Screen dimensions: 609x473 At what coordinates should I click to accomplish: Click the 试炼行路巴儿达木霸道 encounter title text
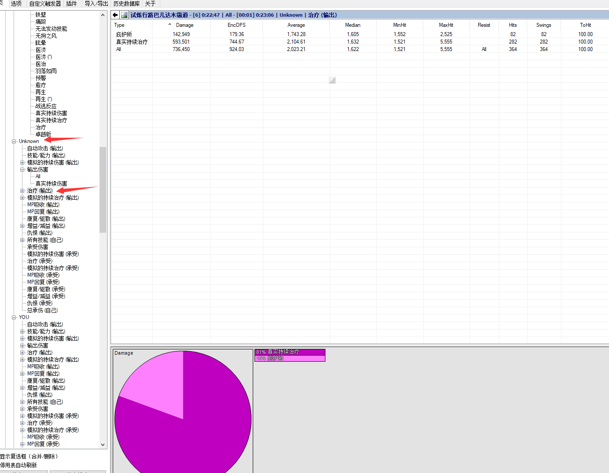click(x=159, y=15)
